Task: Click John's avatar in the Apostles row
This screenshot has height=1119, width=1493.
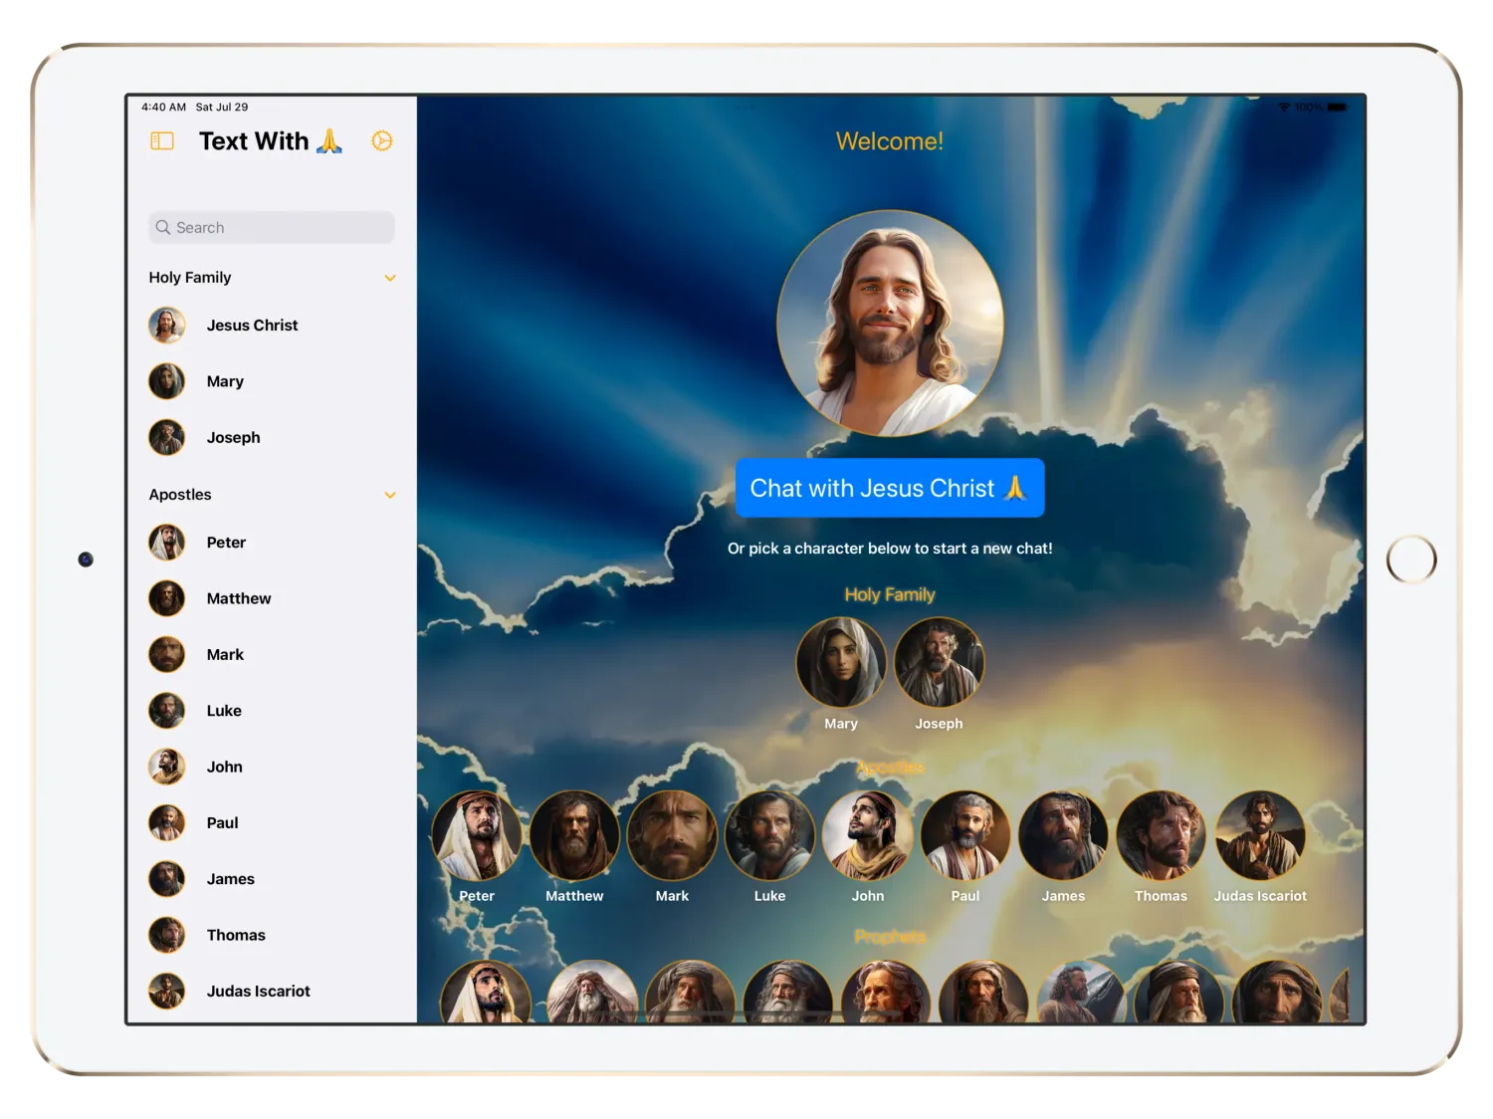Action: pyautogui.click(x=867, y=834)
